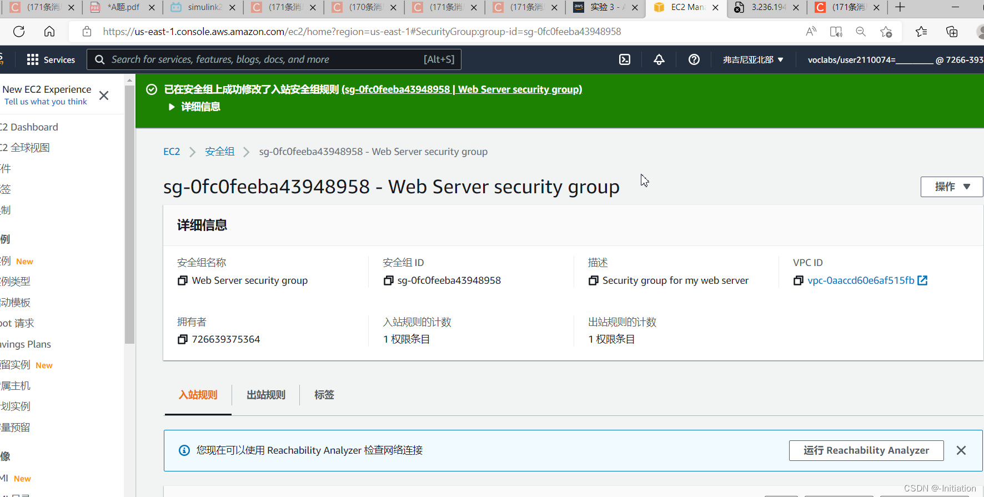This screenshot has height=497, width=984.
Task: Copy the owner account ID 726639375364
Action: point(182,339)
